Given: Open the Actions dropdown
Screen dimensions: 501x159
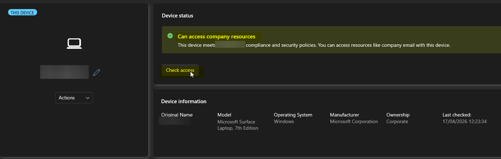Looking at the screenshot, I should pyautogui.click(x=74, y=98).
